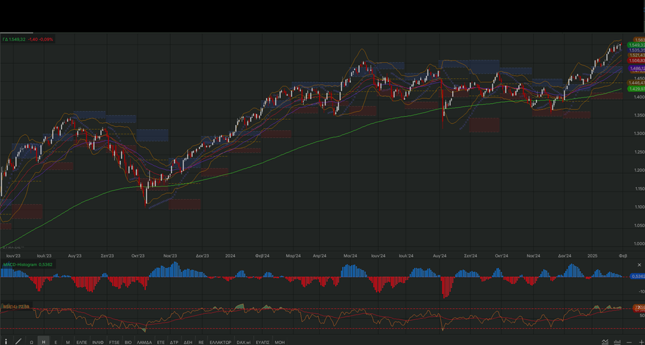Open the ΛΑΜΔΑ symbol tab
Screen dimensions: 645x345
(145, 342)
